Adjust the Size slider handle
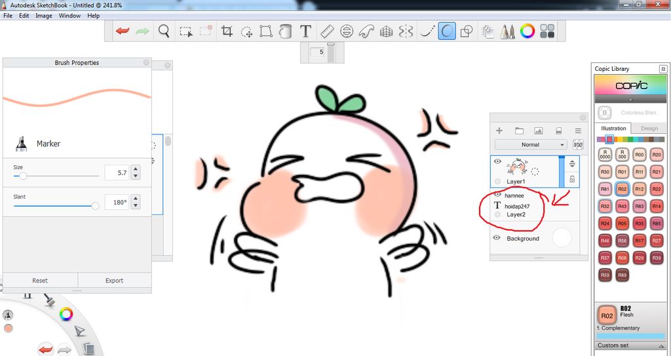This screenshot has width=671, height=356. 23,176
